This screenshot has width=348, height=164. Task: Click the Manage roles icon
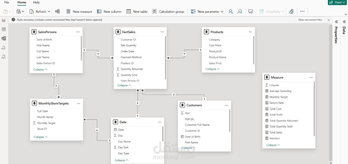[231, 11]
